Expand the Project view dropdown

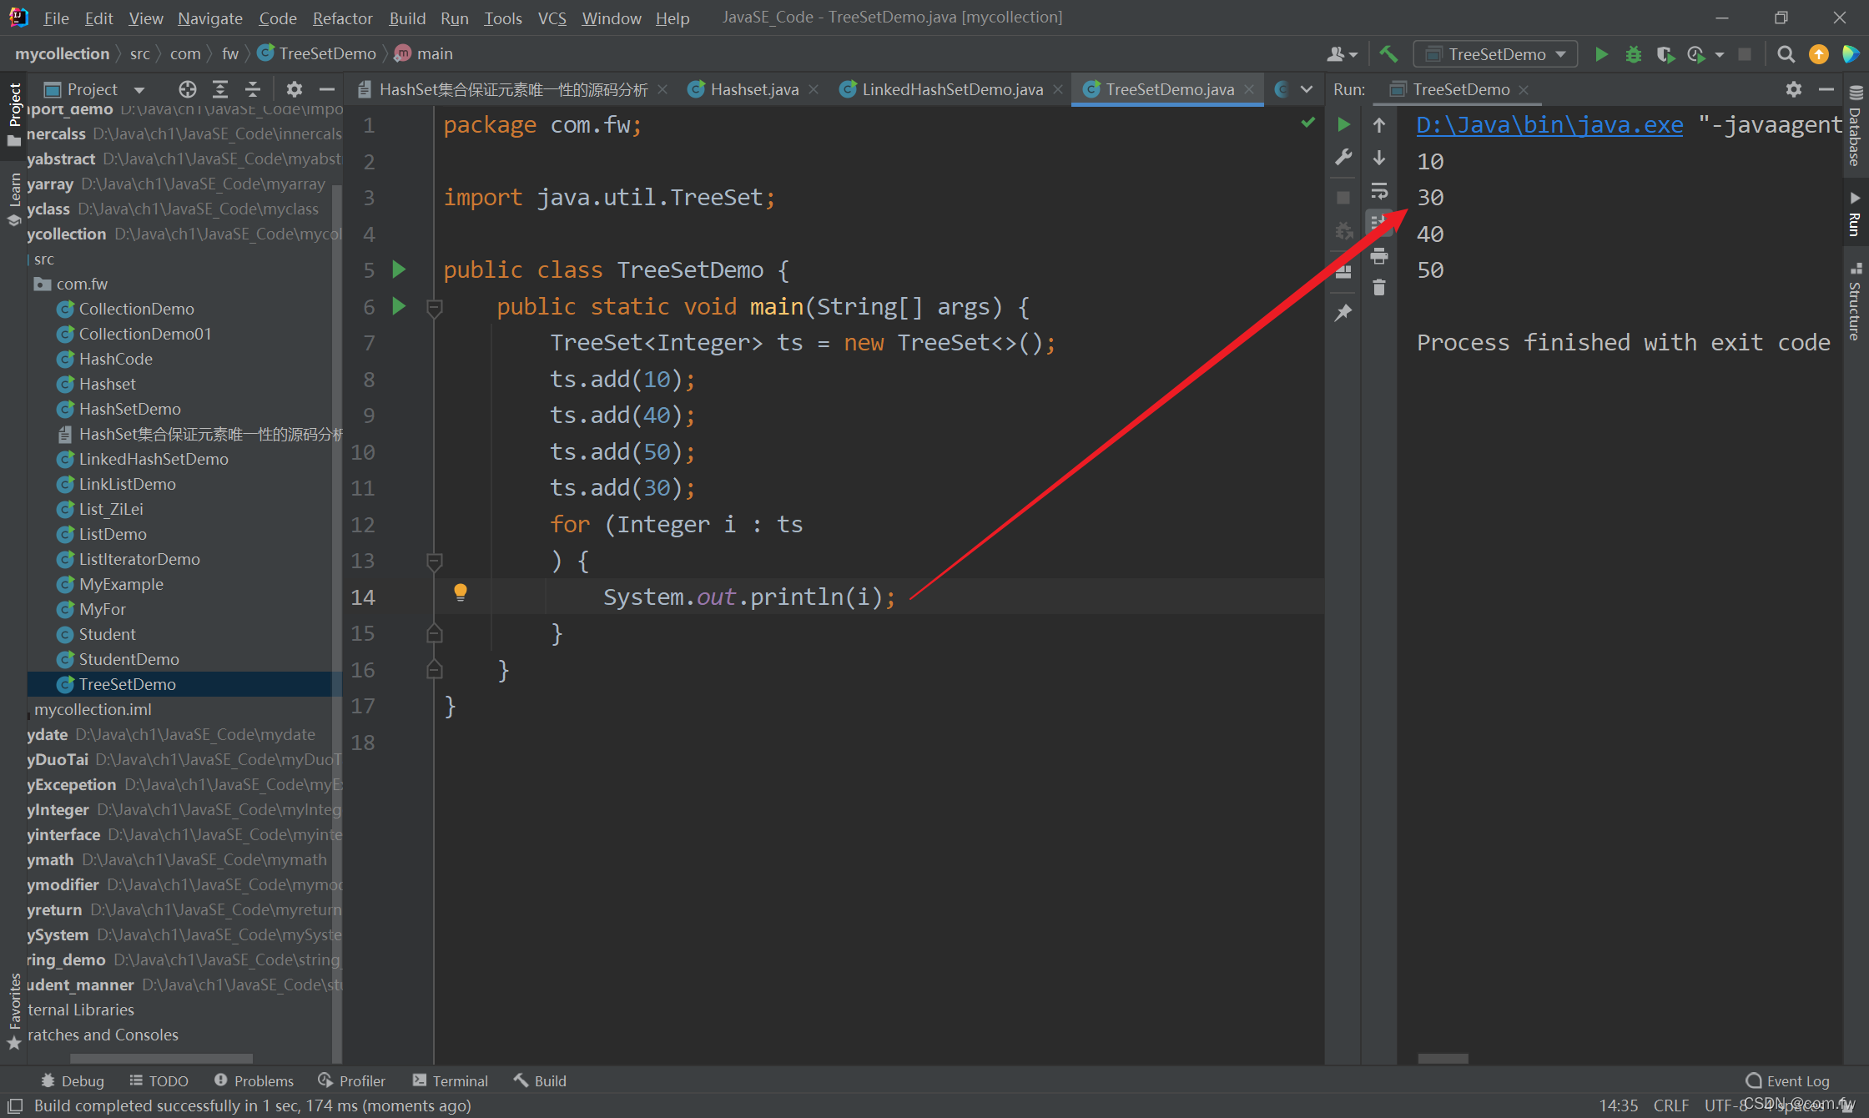(139, 89)
